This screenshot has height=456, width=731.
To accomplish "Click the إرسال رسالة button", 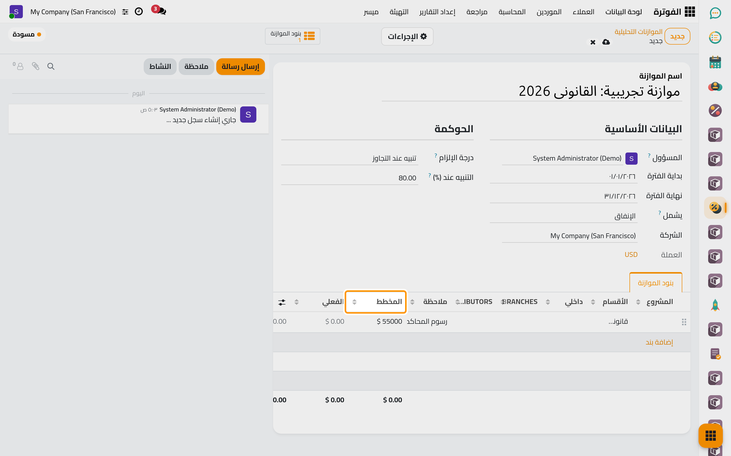I will [x=240, y=66].
